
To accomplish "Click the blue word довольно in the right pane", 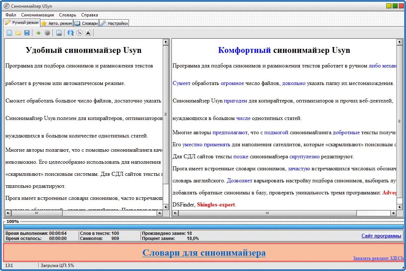I will [x=293, y=83].
